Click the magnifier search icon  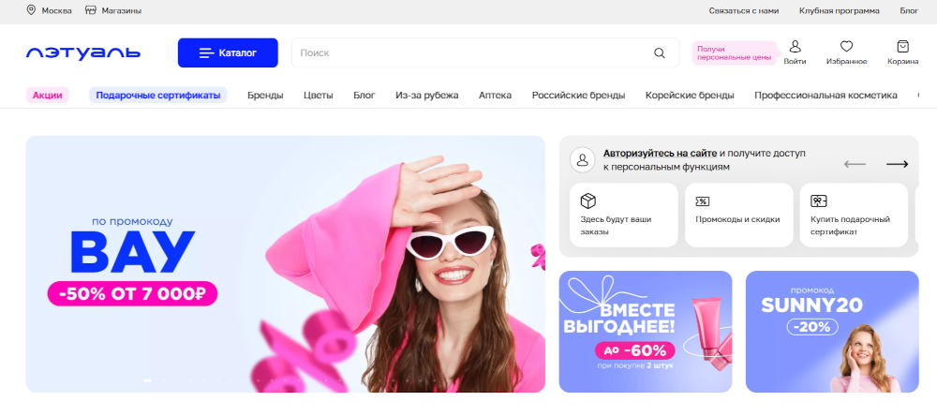(659, 52)
